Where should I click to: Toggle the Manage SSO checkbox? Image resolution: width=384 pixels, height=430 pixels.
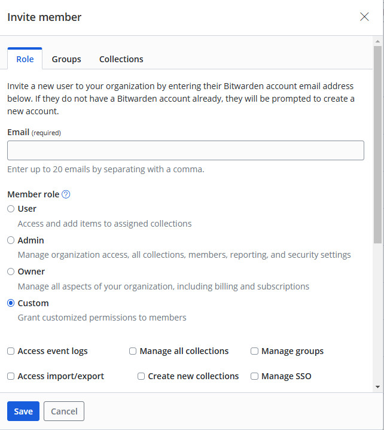[254, 376]
